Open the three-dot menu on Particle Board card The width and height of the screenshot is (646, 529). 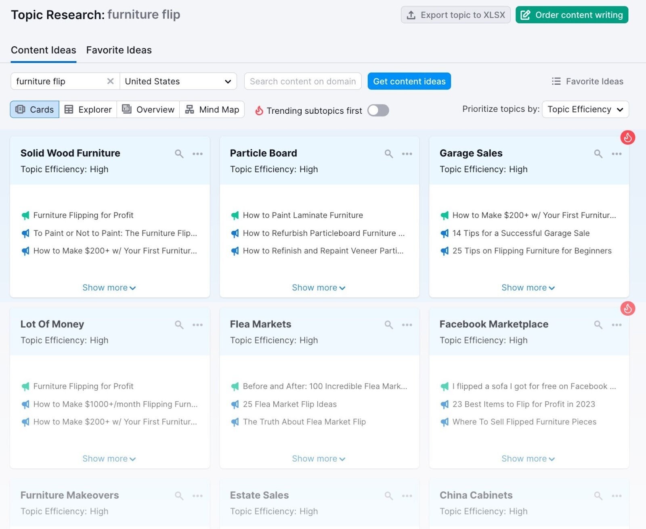point(407,154)
